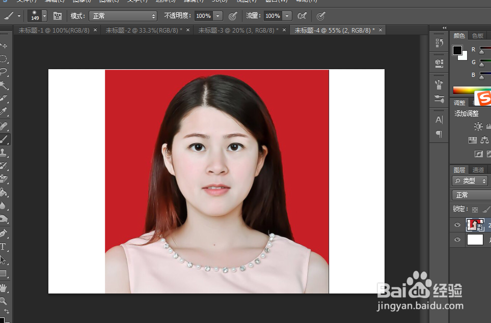
Task: Click the R color slider handle
Action: (x=482, y=52)
